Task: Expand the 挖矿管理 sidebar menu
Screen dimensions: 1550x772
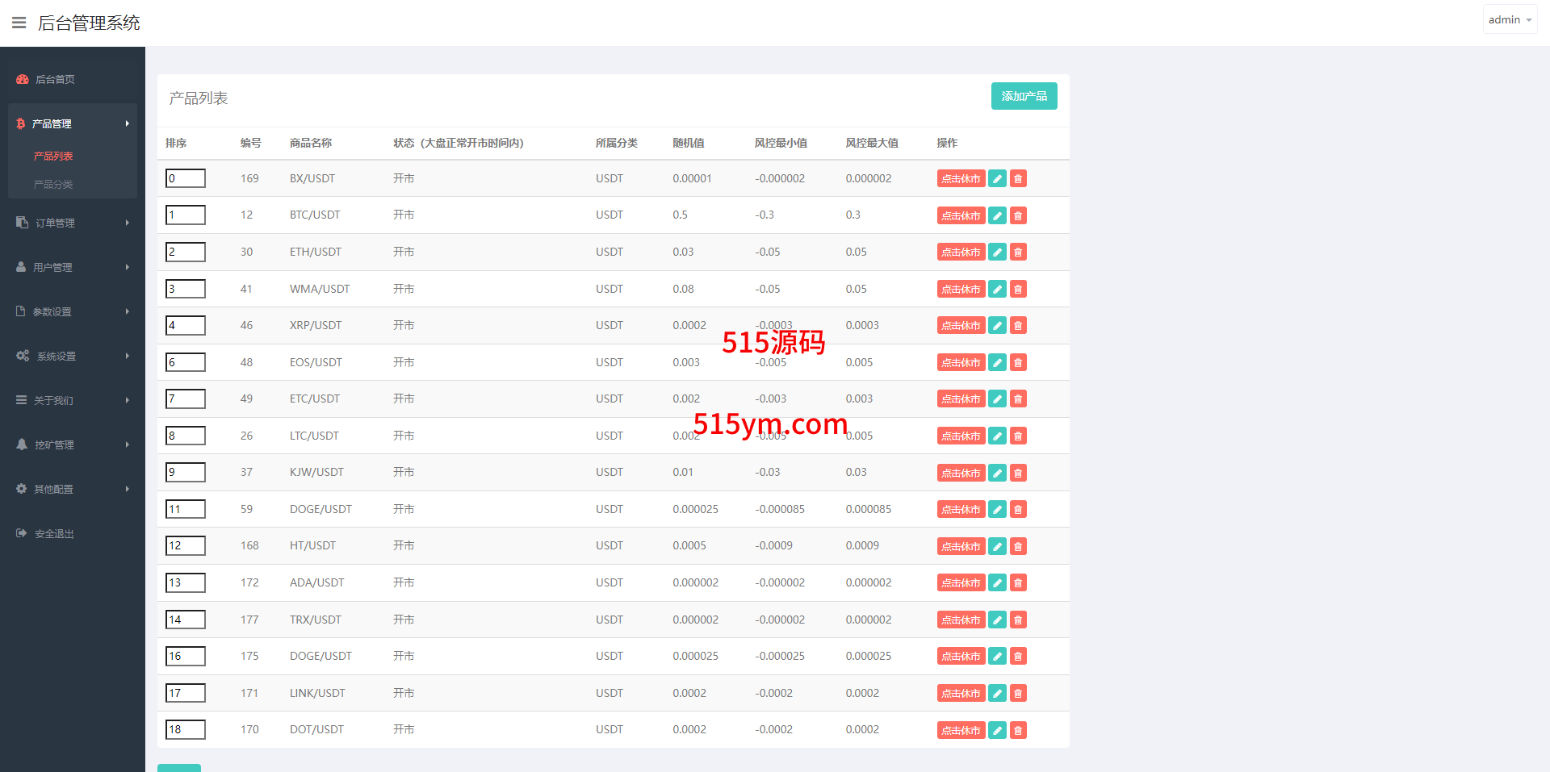Action: [x=72, y=444]
